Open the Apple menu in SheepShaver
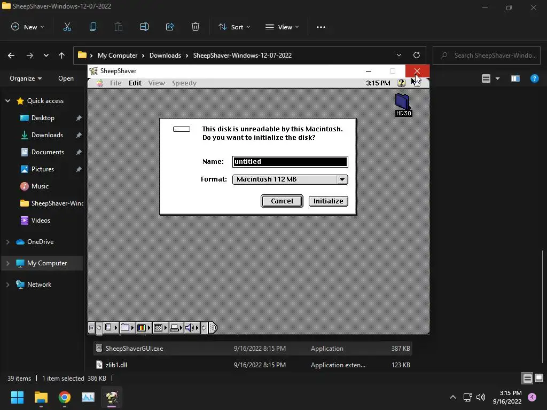Viewport: 547px width, 410px height. click(x=100, y=83)
